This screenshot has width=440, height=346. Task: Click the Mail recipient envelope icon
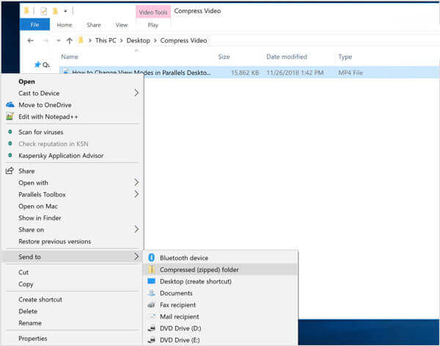tap(152, 316)
